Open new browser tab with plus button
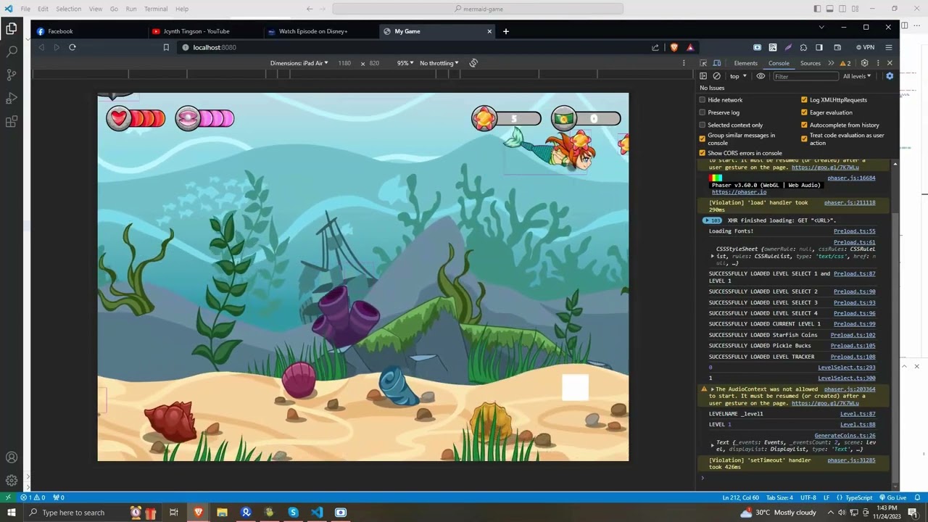Viewport: 928px width, 522px height. (505, 31)
